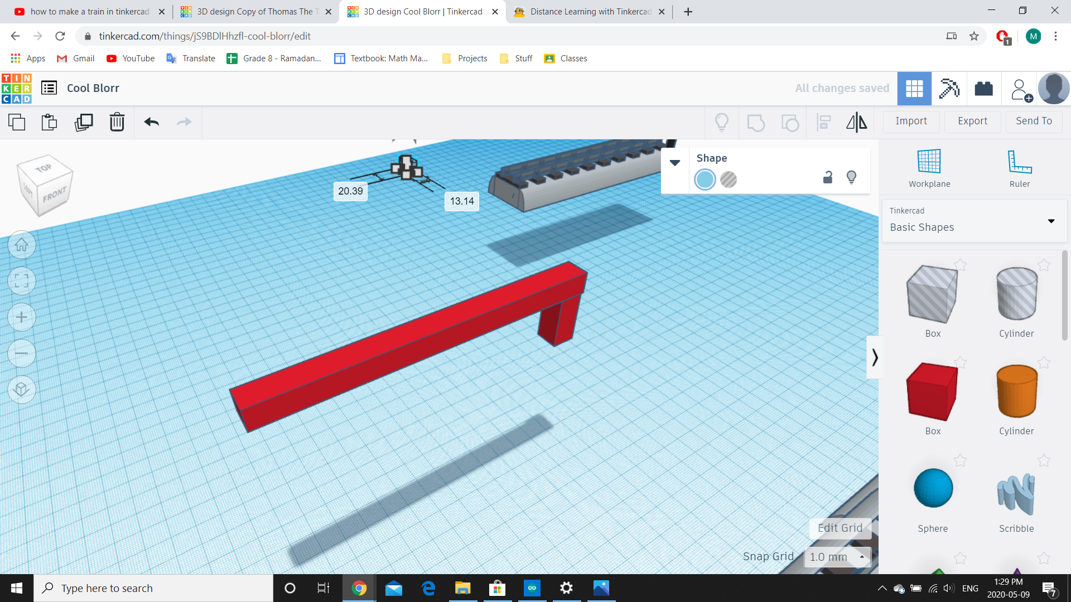Click the 20.39 dimension field
The height and width of the screenshot is (602, 1071).
pyautogui.click(x=350, y=191)
